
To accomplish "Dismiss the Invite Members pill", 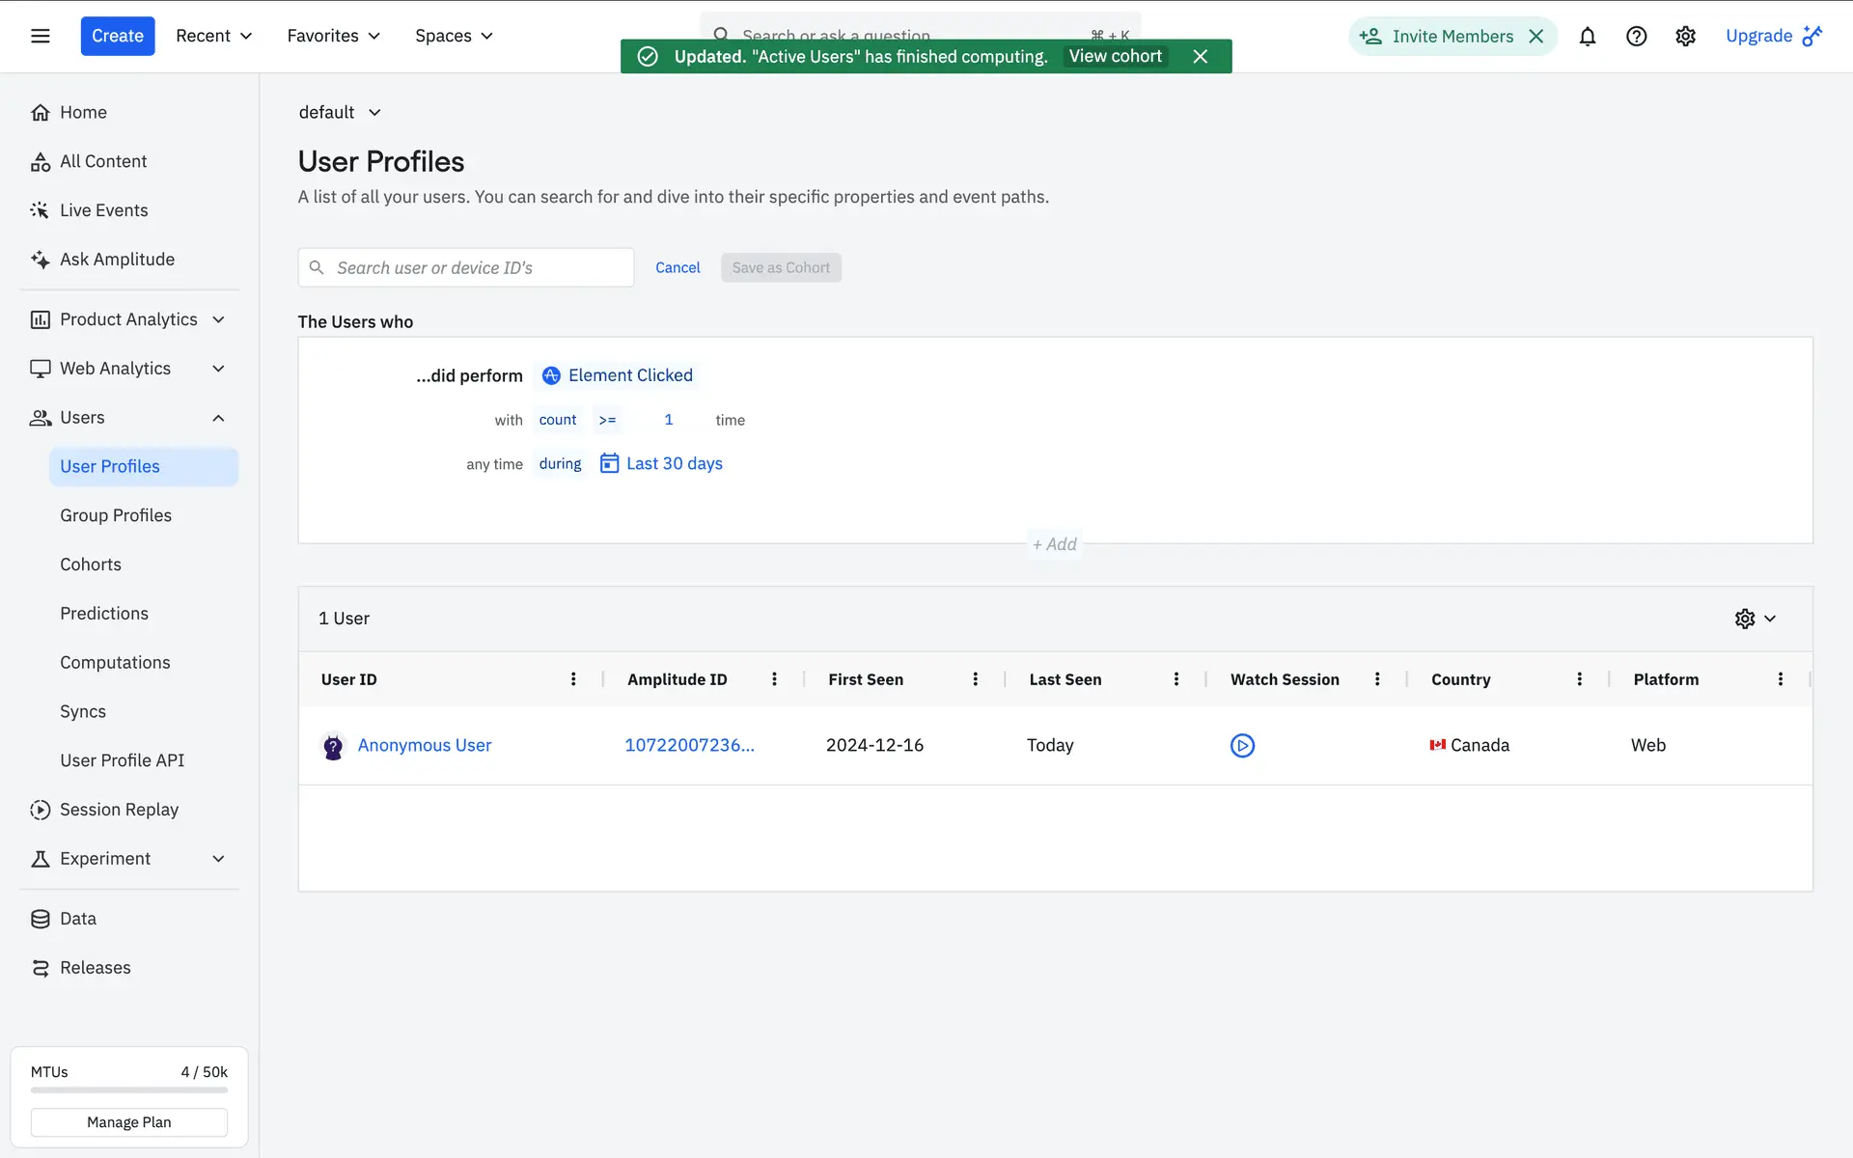I will [x=1536, y=36].
